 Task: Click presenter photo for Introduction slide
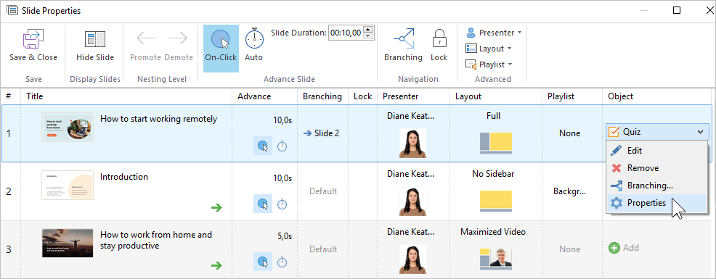tap(412, 201)
